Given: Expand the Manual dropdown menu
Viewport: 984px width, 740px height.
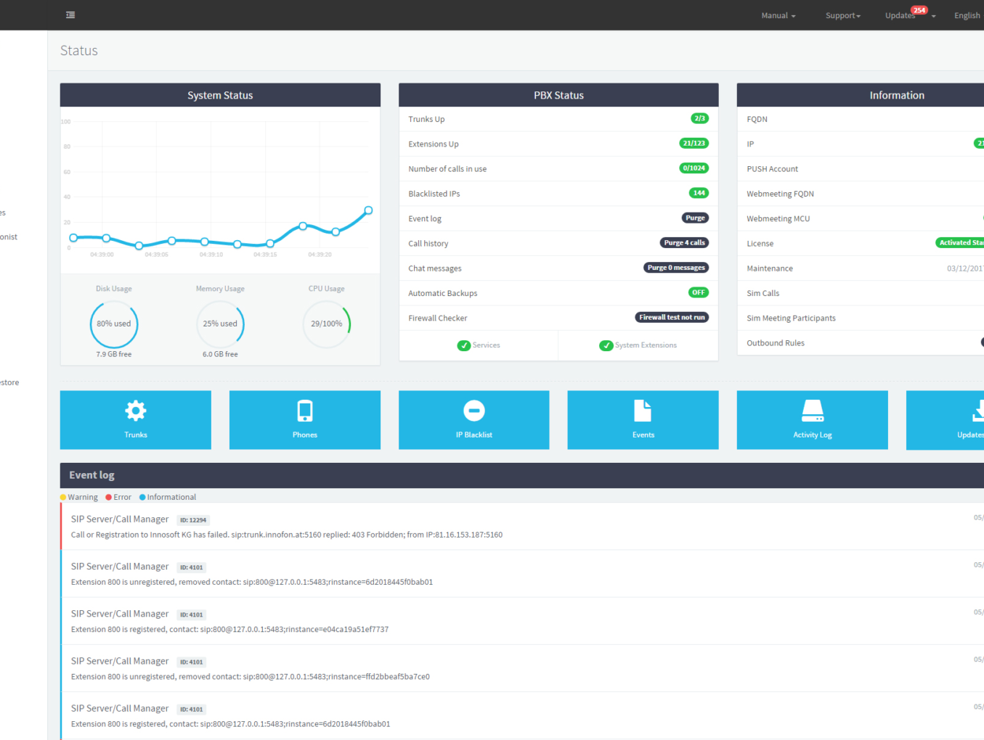Looking at the screenshot, I should [x=778, y=15].
